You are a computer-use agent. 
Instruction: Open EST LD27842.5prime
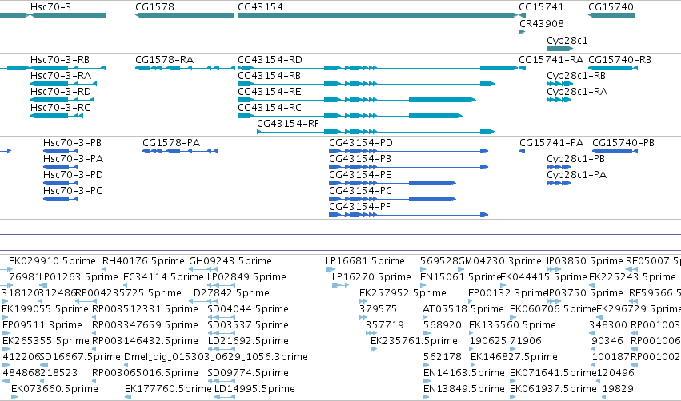[229, 293]
